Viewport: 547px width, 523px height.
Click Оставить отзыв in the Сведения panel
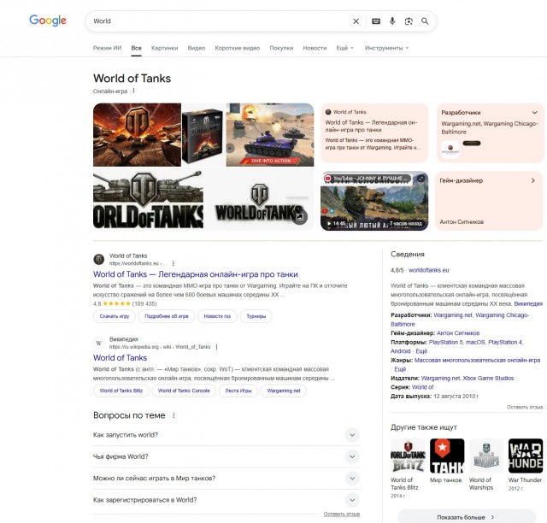click(x=525, y=407)
